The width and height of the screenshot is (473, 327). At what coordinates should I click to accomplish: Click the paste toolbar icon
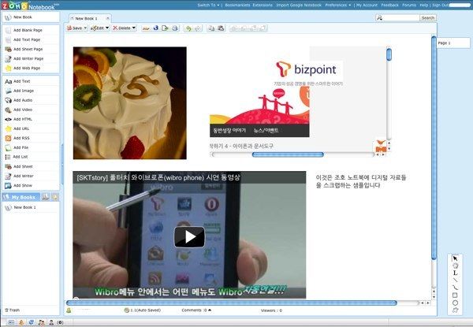point(221,28)
